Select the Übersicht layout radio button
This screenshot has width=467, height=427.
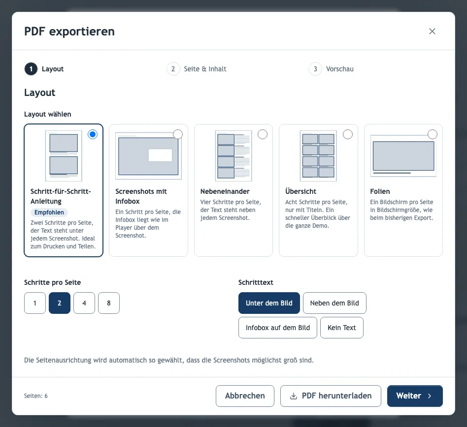(x=348, y=134)
